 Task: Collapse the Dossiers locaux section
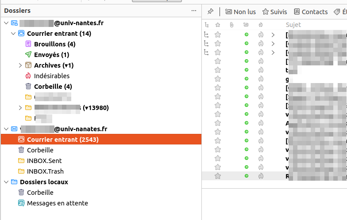(x=6, y=182)
